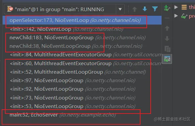Click the glasses watch icon in variables panel
The width and height of the screenshot is (195, 126).
[x=184, y=16]
